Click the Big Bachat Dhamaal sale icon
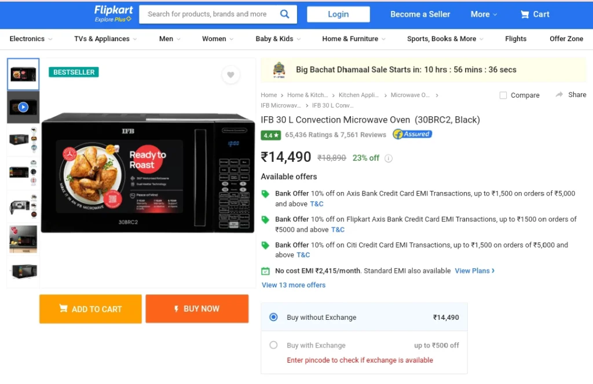This screenshot has width=593, height=384. click(279, 70)
